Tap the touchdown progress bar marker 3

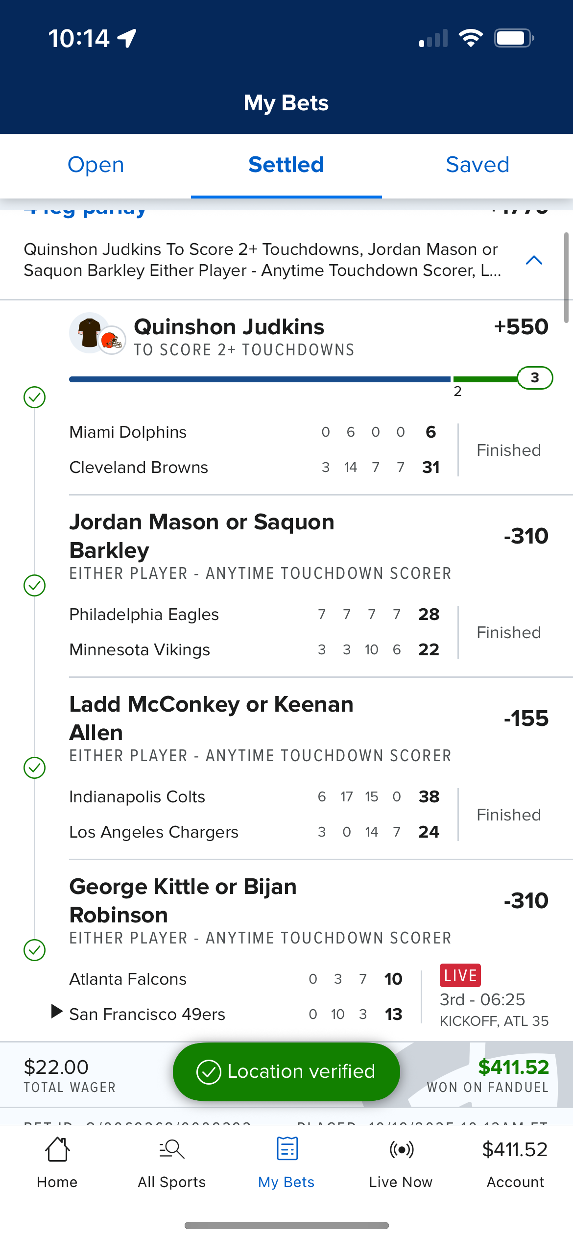click(x=535, y=378)
